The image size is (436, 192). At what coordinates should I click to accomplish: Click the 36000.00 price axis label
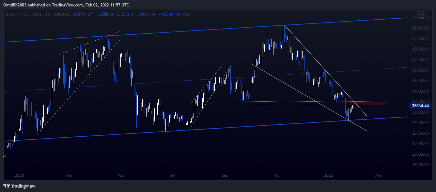pos(421,112)
